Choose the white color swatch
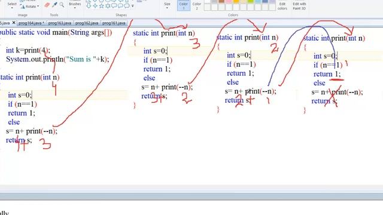 tap(207, 1)
